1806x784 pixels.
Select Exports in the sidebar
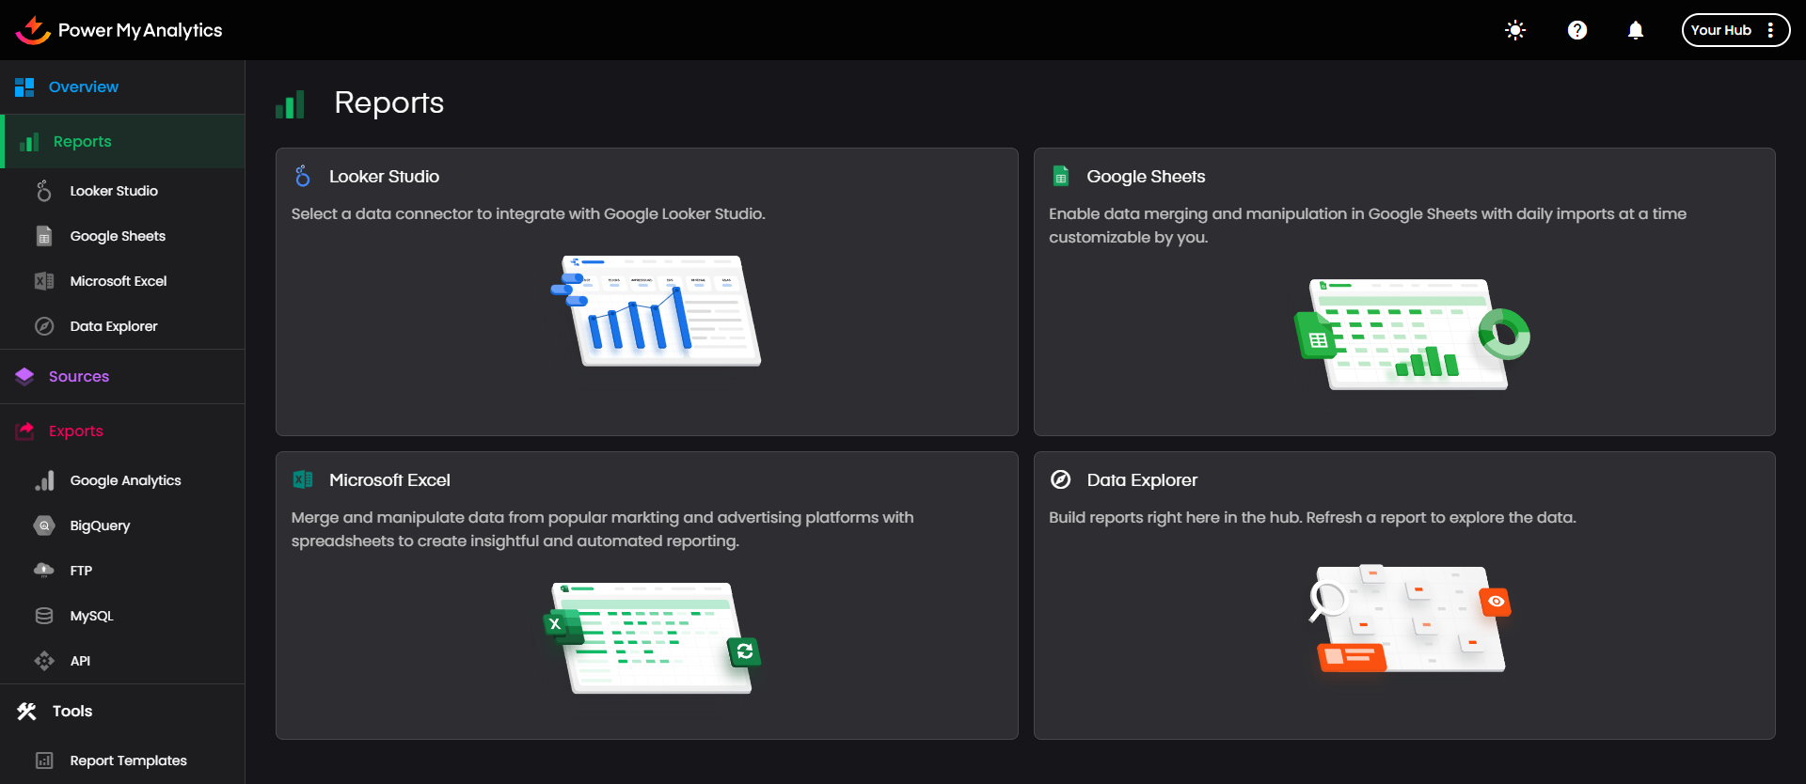(x=76, y=431)
